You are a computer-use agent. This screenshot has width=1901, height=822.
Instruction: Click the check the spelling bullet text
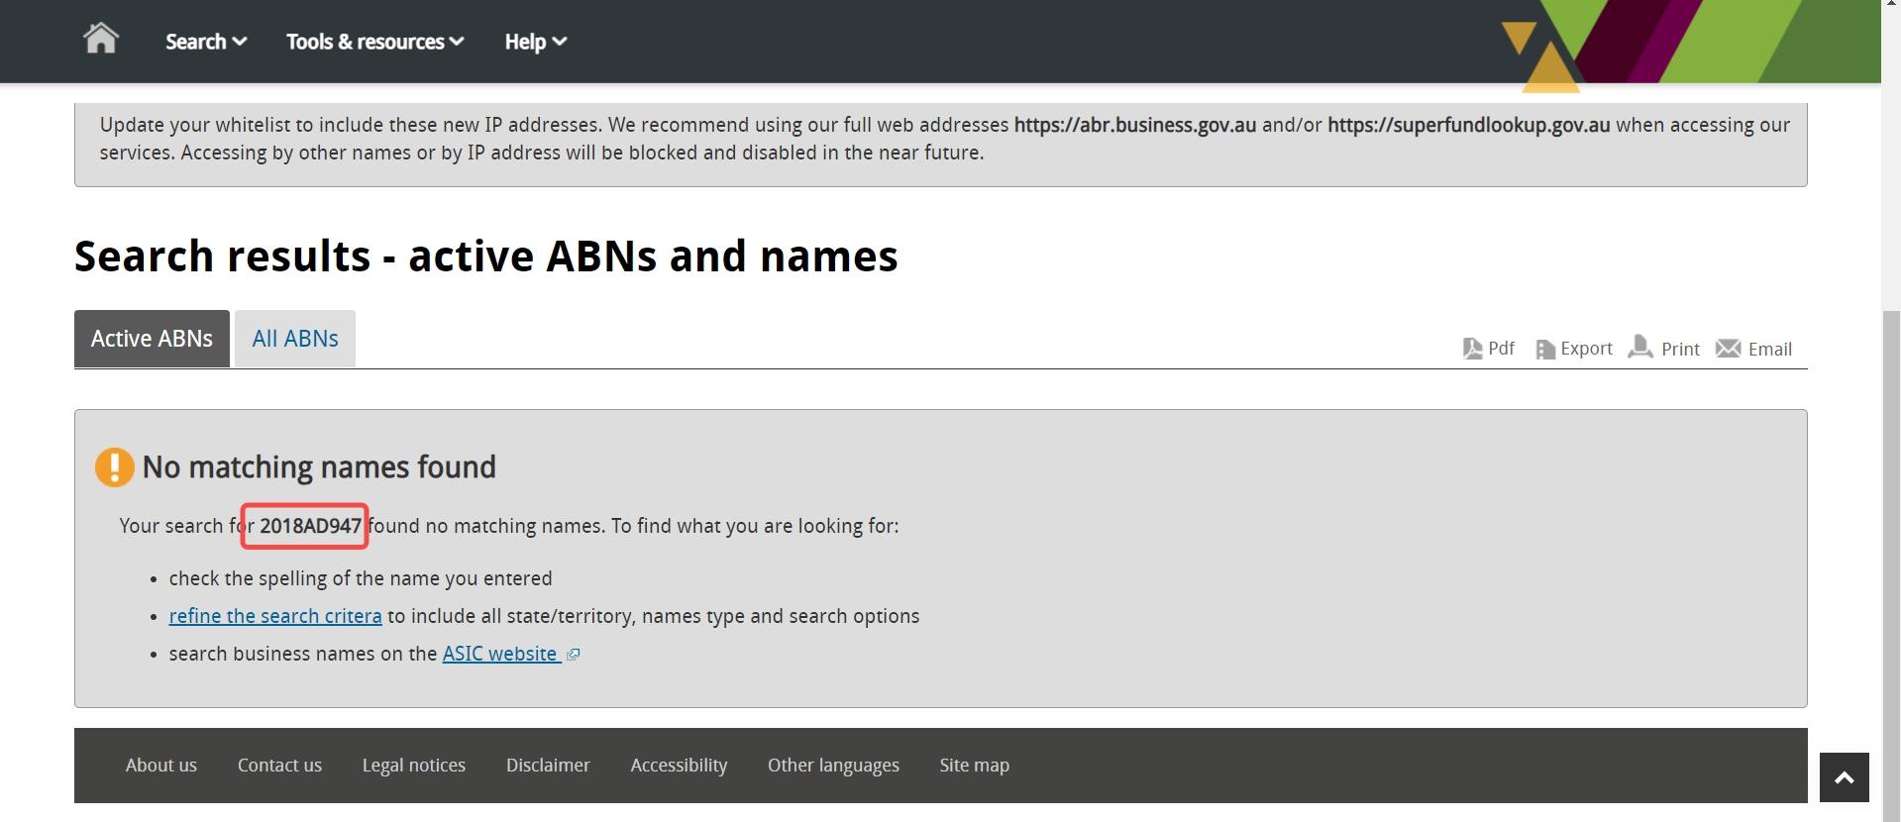361,578
